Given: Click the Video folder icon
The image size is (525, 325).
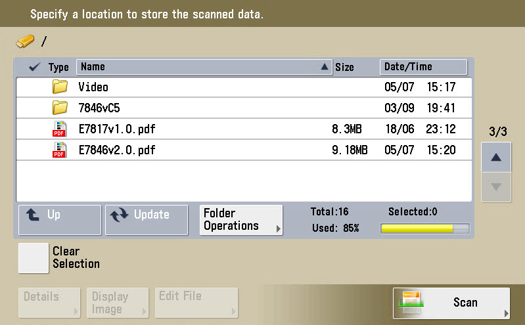Looking at the screenshot, I should (x=60, y=87).
